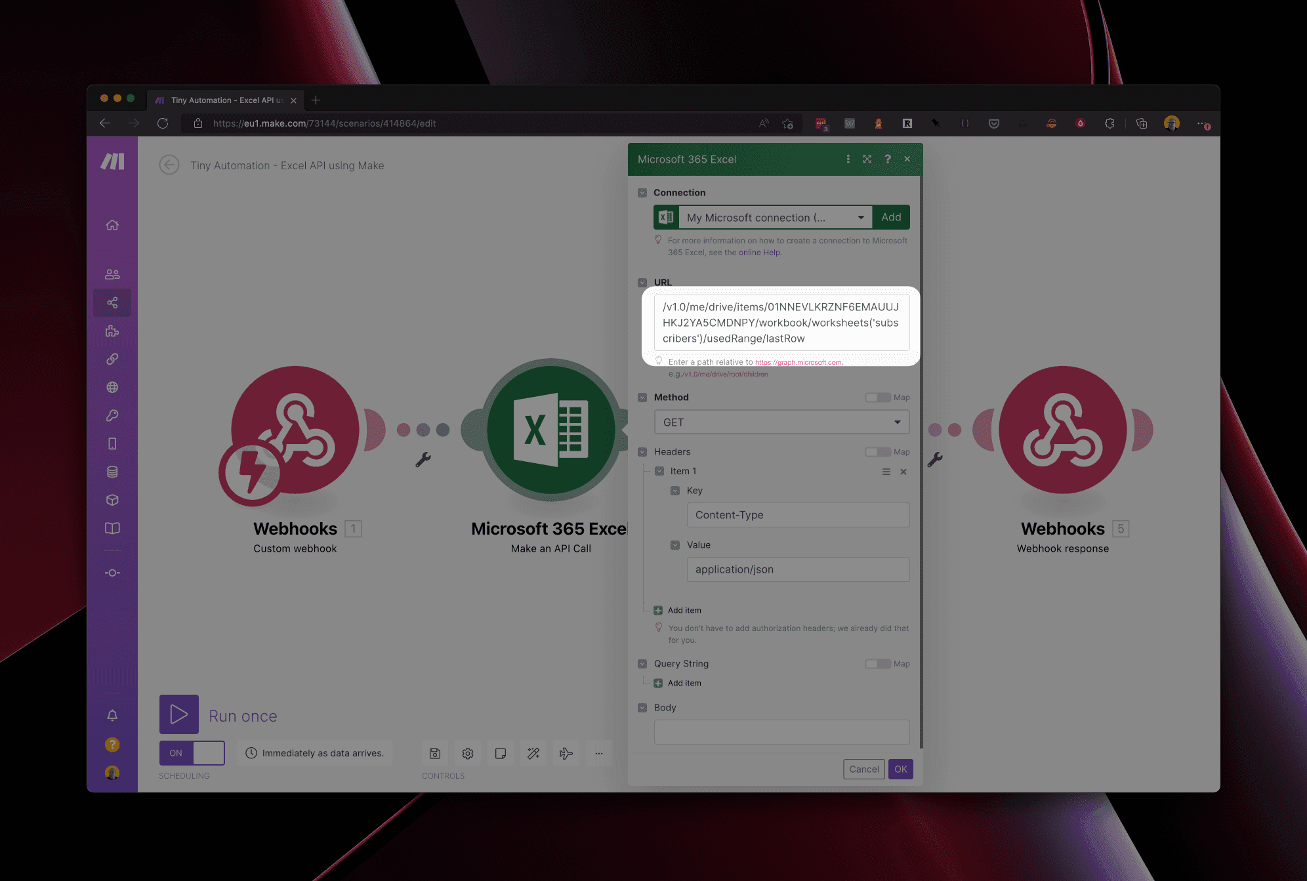Click Content-Type key field

(x=798, y=515)
